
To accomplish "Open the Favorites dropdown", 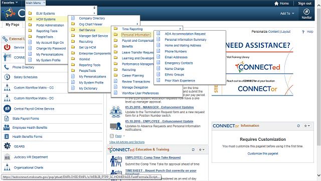I will (x=10, y=3).
